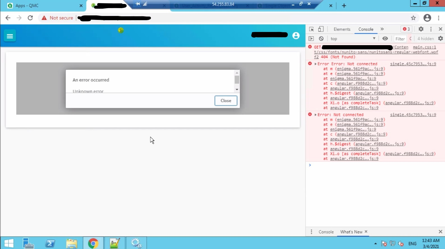Open the DevTools customize kebab menu

pos(431,29)
